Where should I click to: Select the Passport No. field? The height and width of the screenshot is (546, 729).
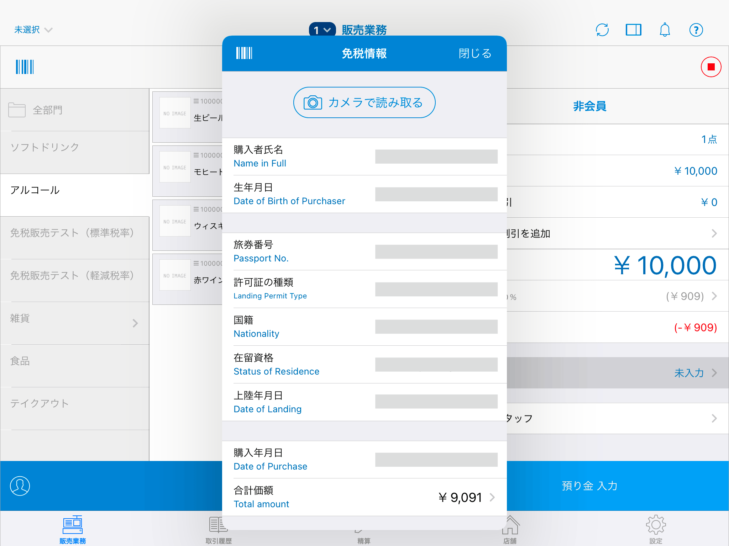(436, 251)
